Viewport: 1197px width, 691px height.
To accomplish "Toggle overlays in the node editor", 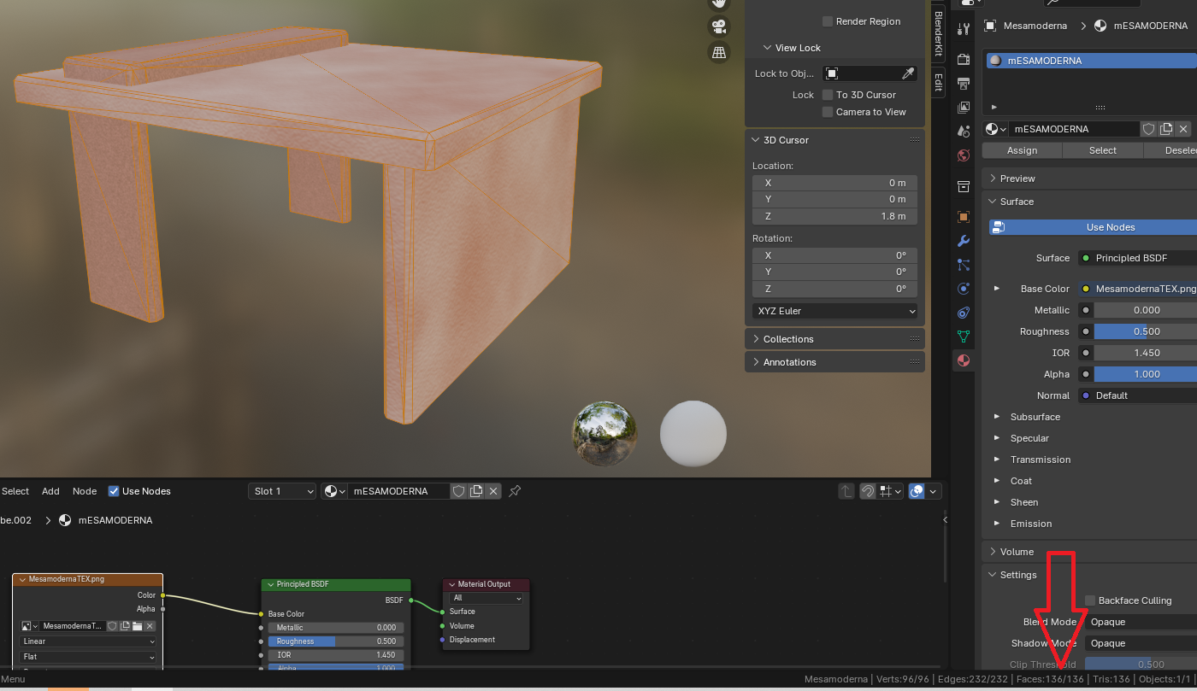I will tap(917, 491).
